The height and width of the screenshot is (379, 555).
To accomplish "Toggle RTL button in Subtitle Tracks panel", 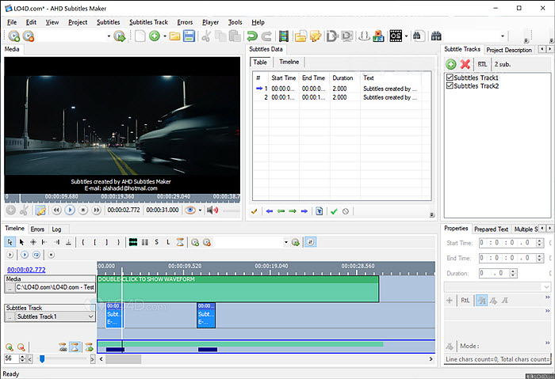I will pyautogui.click(x=482, y=64).
